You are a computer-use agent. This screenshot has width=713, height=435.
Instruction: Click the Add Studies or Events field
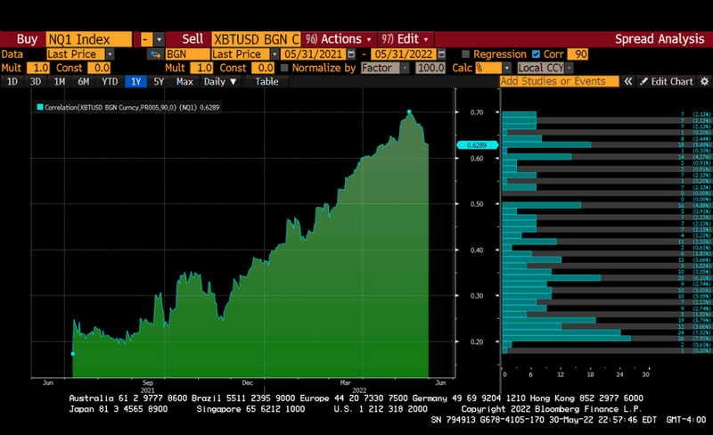(559, 81)
